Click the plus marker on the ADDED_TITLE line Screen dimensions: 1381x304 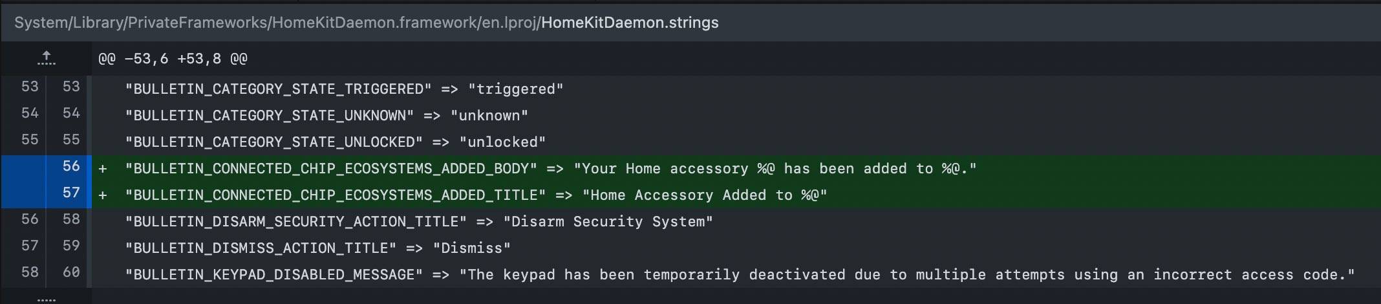pyautogui.click(x=103, y=195)
